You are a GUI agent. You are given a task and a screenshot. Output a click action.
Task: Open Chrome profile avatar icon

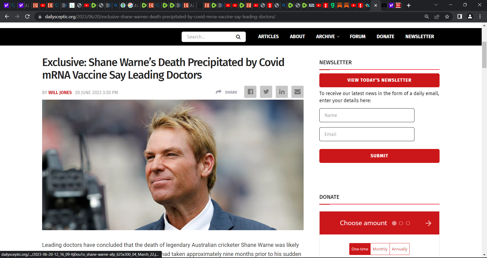coord(470,17)
